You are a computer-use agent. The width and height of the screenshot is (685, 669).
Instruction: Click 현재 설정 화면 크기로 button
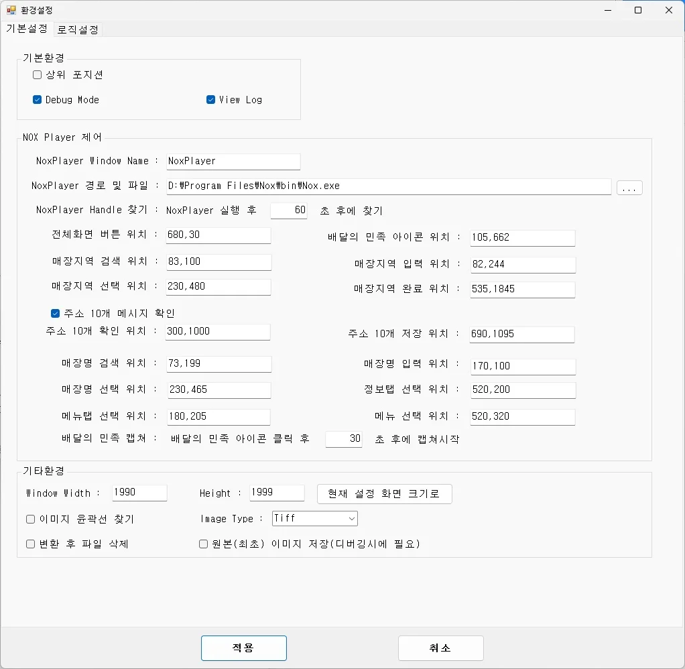tap(385, 494)
